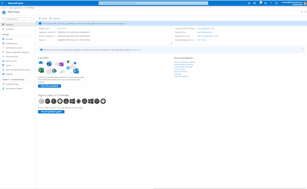The width and height of the screenshot is (307, 189).
Task: Pin the SOC Prime blade
Action: point(301,12)
